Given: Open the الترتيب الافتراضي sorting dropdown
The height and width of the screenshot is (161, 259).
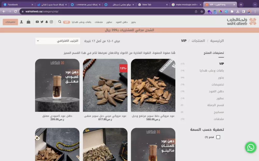Looking at the screenshot, I should 57,41.
